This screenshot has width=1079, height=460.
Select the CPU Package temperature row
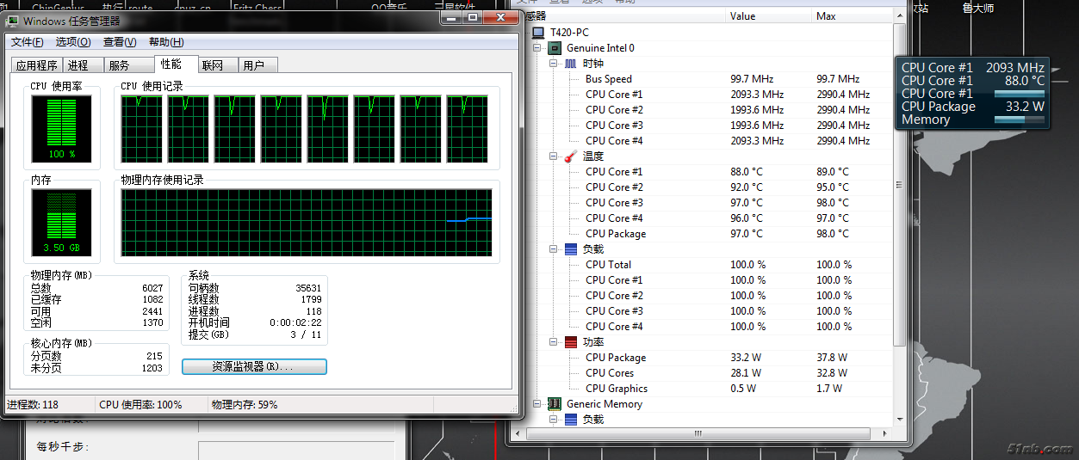coord(615,234)
